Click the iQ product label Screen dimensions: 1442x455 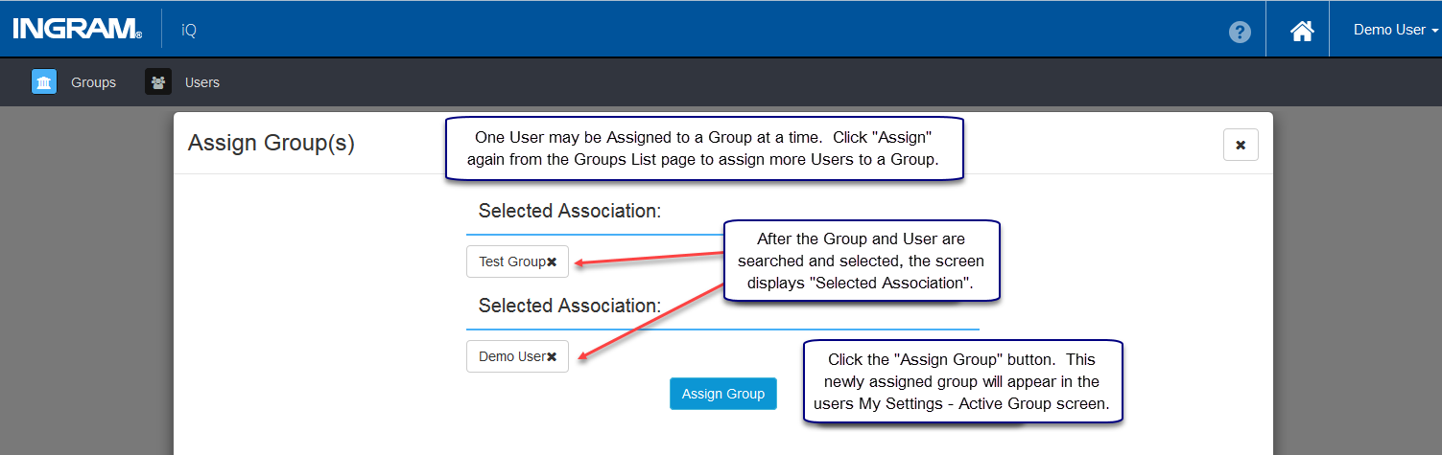189,31
